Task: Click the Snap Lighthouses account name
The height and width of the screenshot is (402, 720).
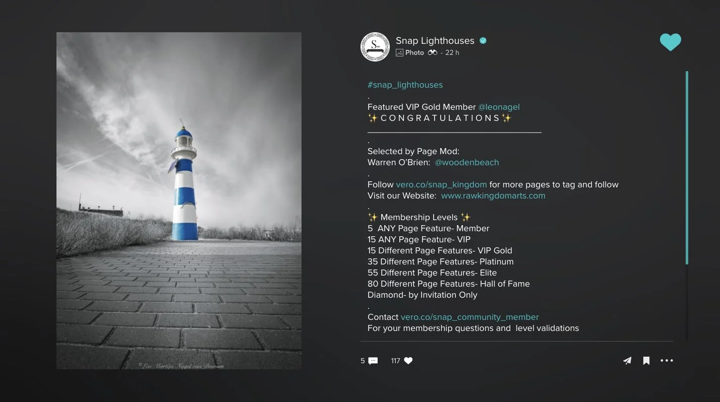Action: coord(435,41)
